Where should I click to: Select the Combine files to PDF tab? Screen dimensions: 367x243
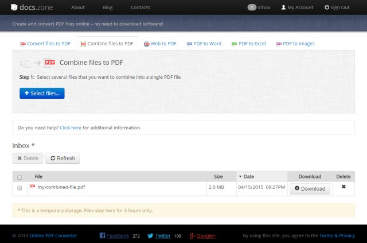(x=107, y=44)
